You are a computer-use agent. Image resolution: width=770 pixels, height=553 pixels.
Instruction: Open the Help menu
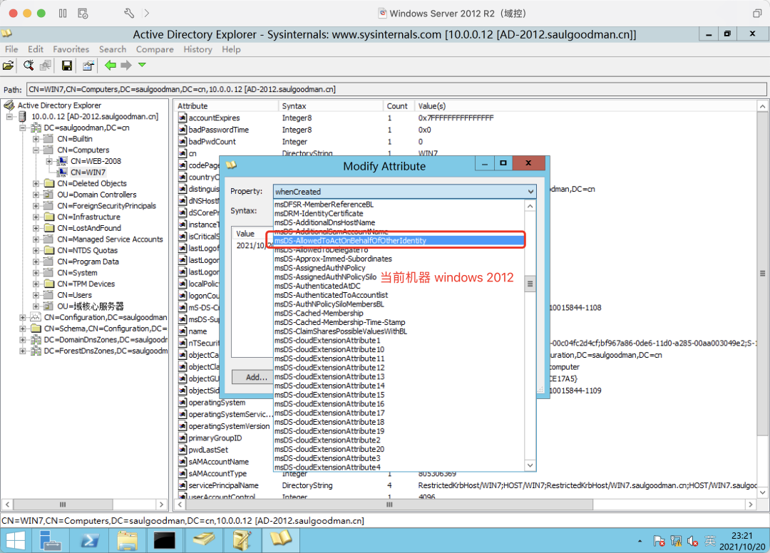pos(231,49)
